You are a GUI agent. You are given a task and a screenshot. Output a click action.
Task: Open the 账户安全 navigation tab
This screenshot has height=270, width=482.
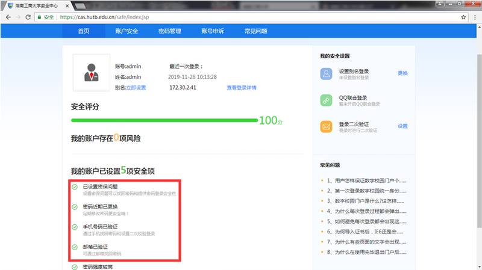(x=127, y=31)
